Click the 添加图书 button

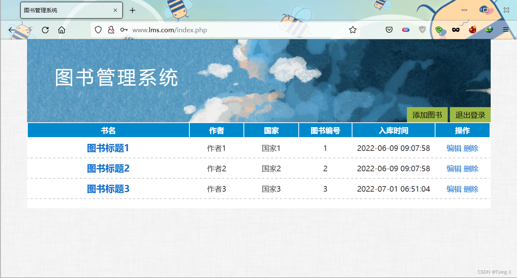tap(427, 115)
